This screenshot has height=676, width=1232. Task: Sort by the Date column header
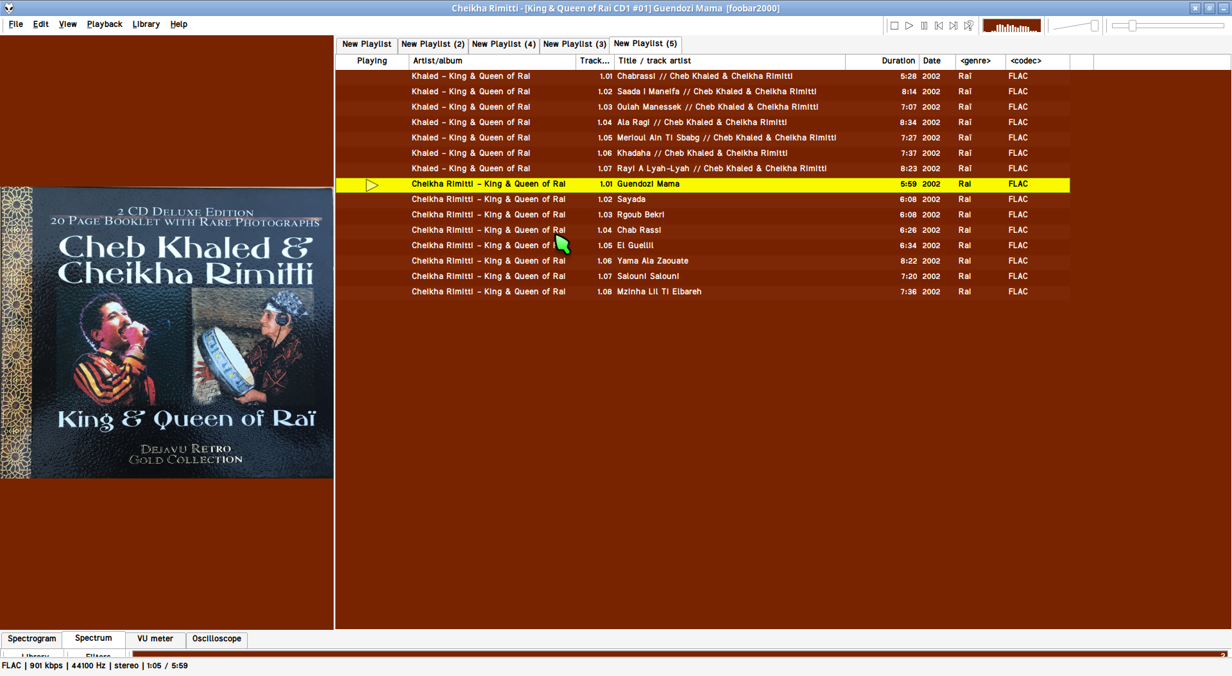[937, 61]
